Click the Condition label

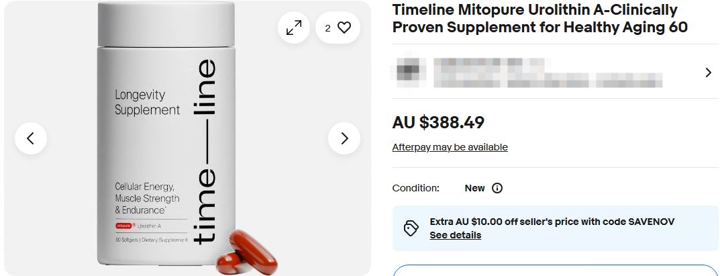tap(415, 188)
